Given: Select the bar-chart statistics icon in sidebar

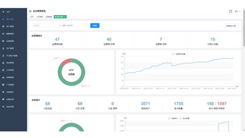Looking at the screenshot, I should coord(3,19).
